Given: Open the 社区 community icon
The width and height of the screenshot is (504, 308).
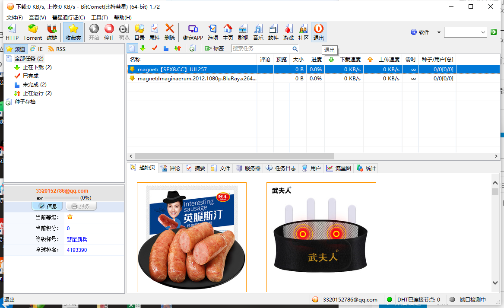Looking at the screenshot, I should click(303, 32).
